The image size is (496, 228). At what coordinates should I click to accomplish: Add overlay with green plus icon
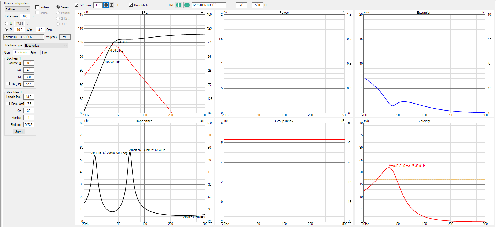179,5
